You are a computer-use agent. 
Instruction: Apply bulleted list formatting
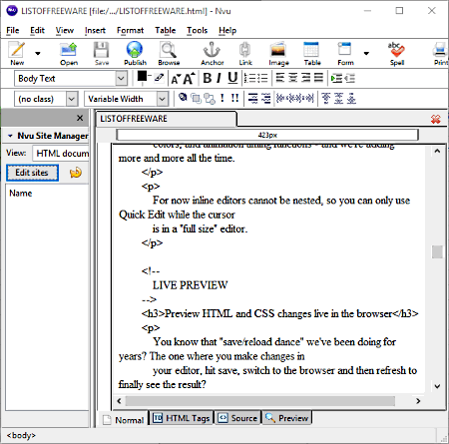click(x=262, y=78)
